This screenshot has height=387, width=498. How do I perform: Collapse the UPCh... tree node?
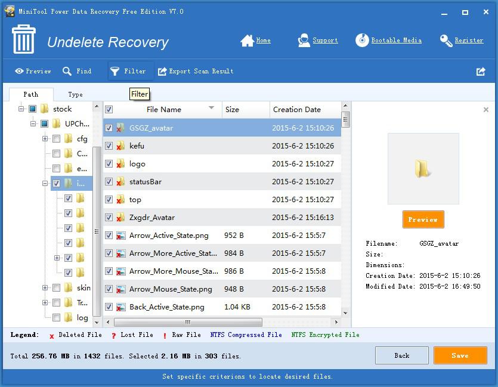point(33,123)
